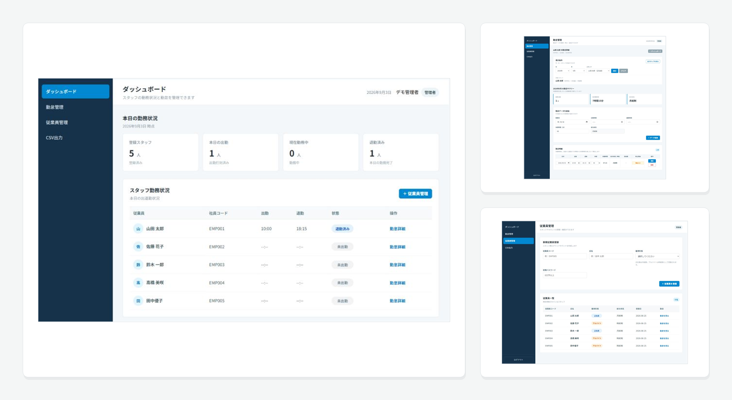Click the 鈴 avatar icon for 鈴木 一郎
Image resolution: width=732 pixels, height=400 pixels.
138,265
